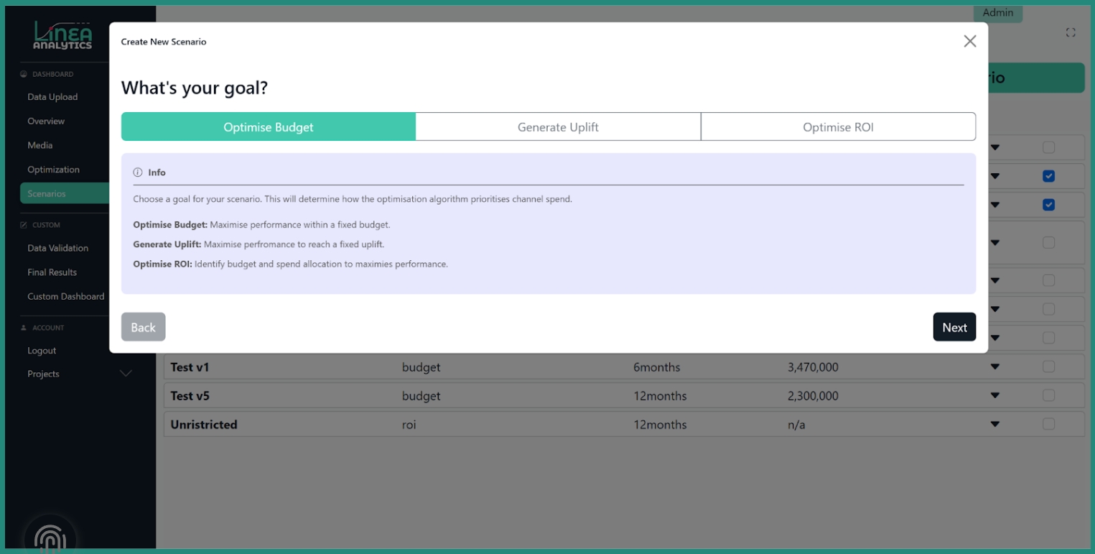Click the Info circle icon
This screenshot has width=1095, height=554.
138,172
